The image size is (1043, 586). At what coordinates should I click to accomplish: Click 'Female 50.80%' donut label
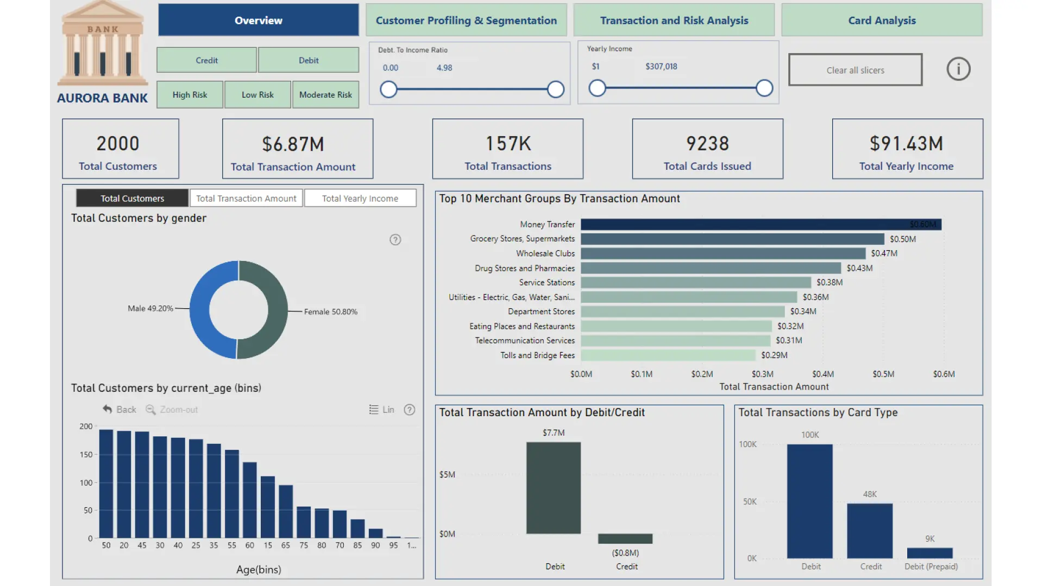point(331,312)
